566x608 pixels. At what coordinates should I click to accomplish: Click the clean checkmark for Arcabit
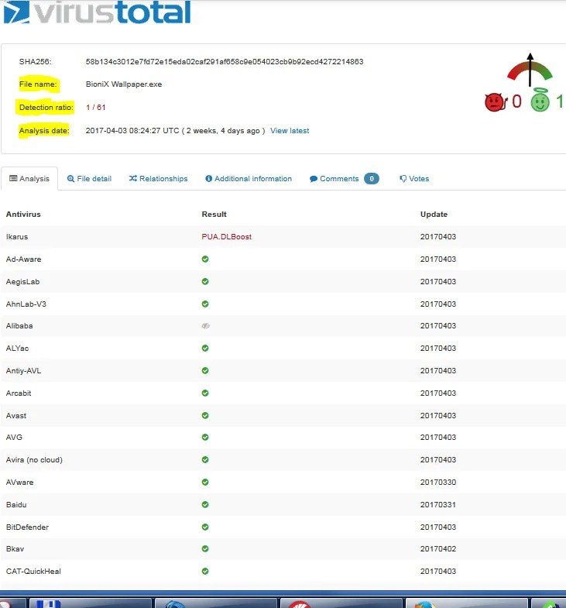pyautogui.click(x=205, y=393)
